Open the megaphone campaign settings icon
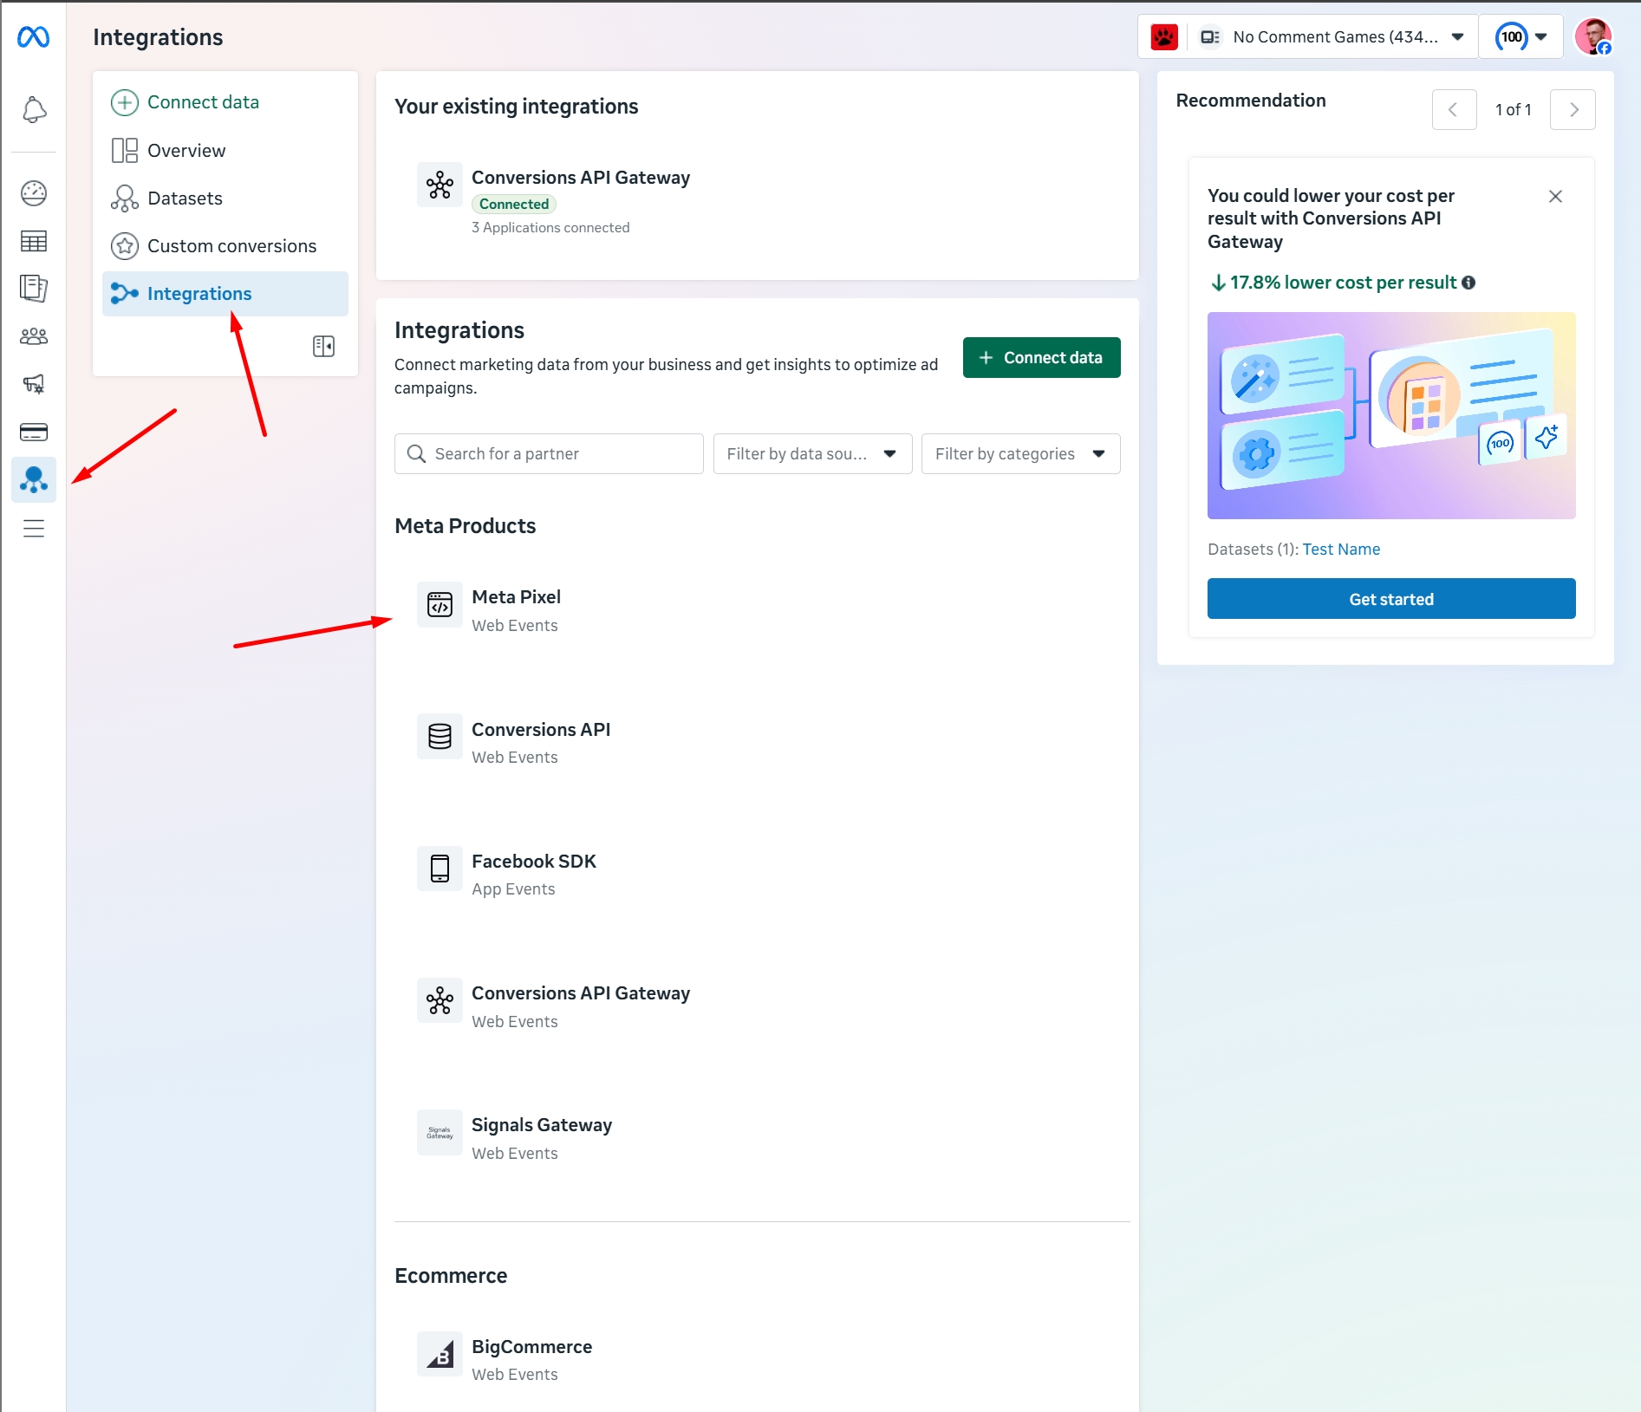The height and width of the screenshot is (1412, 1641). 34,384
